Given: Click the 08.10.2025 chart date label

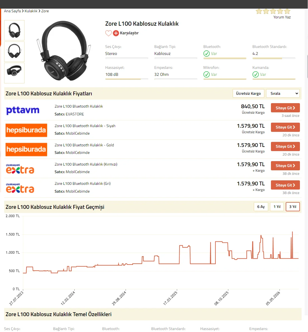Looking at the screenshot, I should click(221, 298).
